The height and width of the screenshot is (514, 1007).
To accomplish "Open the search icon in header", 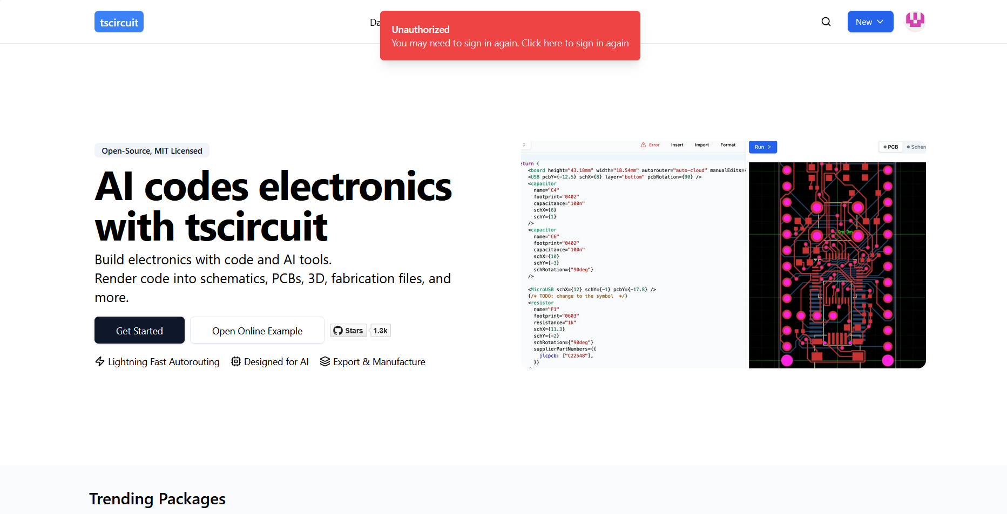I will (x=826, y=22).
